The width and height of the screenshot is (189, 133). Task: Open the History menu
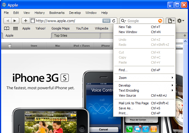(40, 13)
